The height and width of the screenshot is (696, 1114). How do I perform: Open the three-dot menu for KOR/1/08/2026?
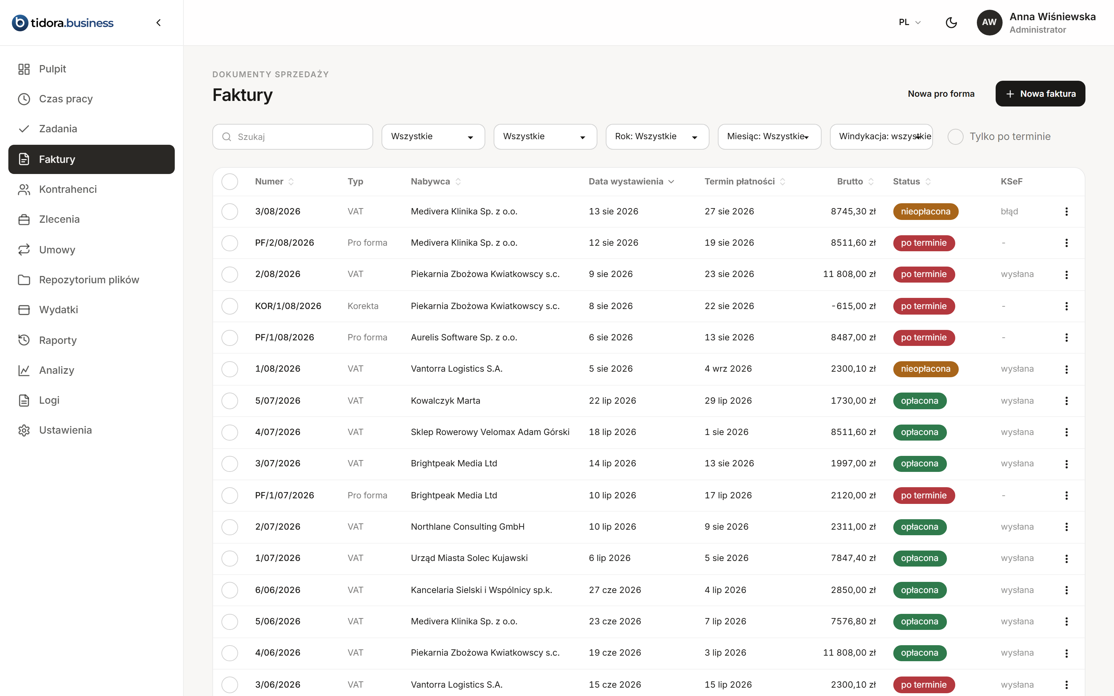(1066, 306)
